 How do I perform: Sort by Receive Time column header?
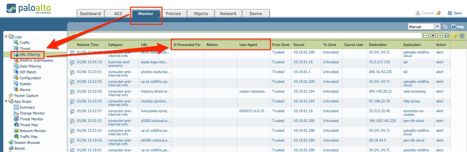[91, 45]
